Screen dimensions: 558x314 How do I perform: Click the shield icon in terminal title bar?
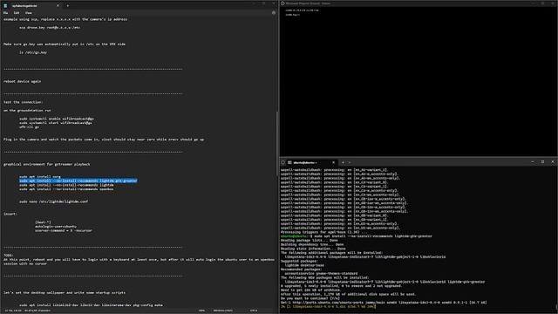[x=283, y=163]
